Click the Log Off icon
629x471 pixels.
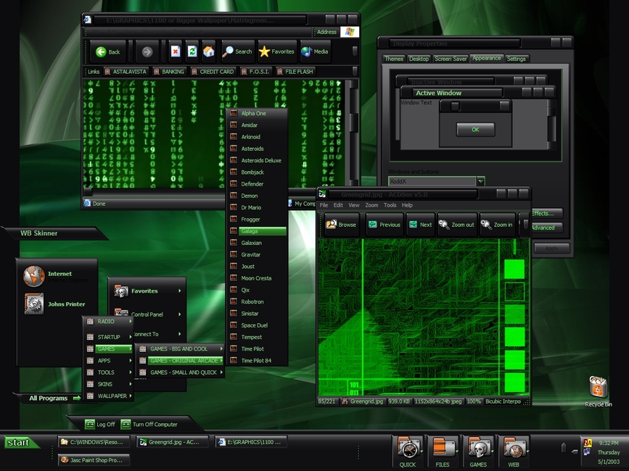[x=90, y=424]
